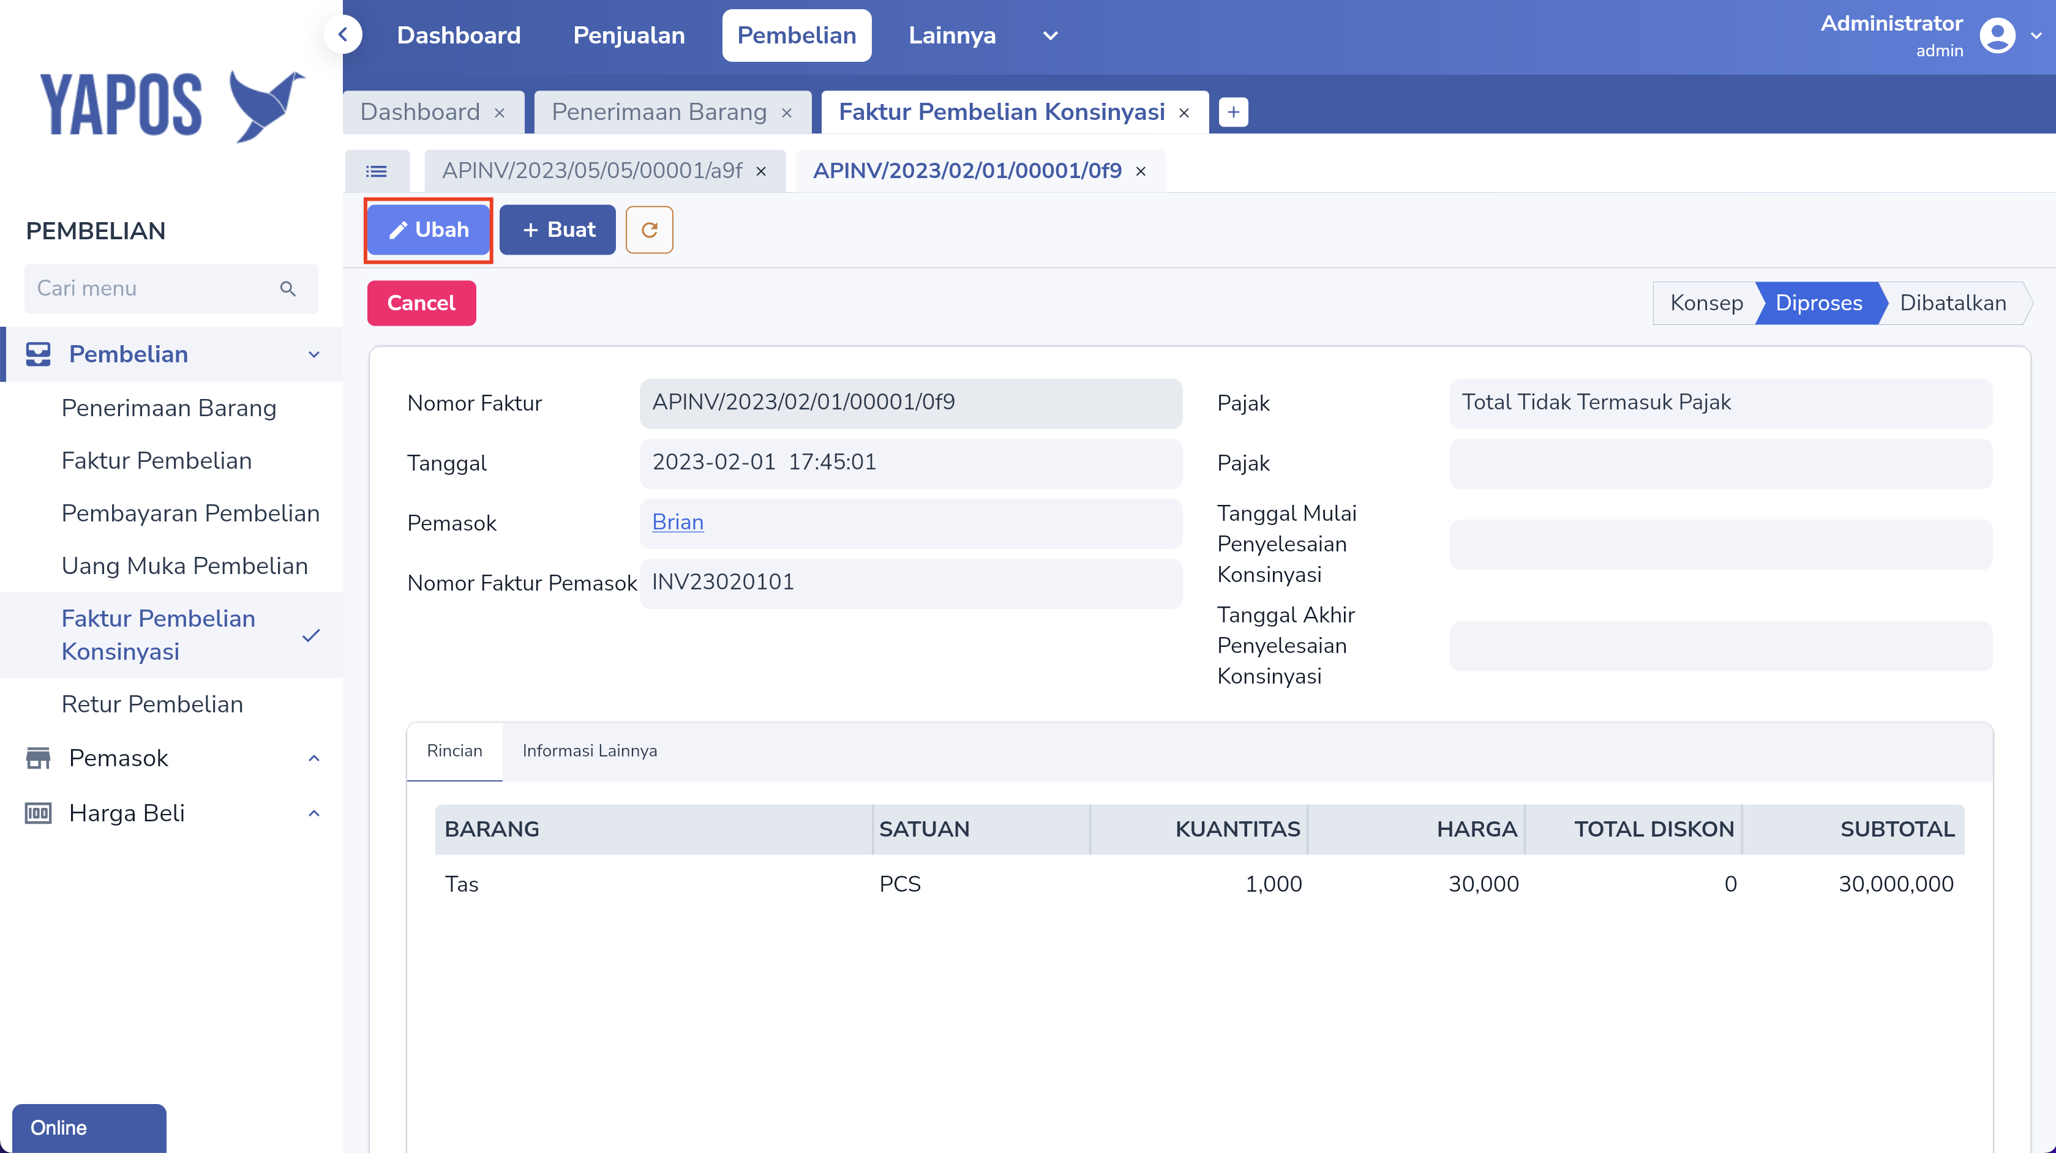Close the Dashboard tab
2056x1153 pixels.
coord(500,113)
